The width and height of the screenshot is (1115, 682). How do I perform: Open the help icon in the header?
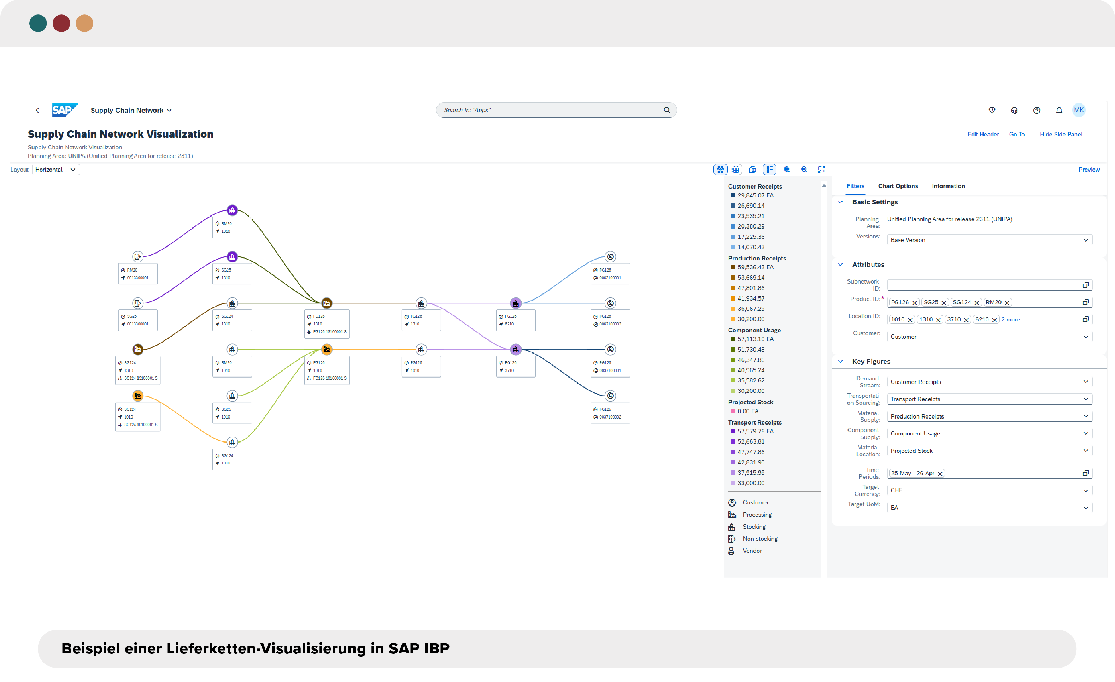pos(1036,110)
